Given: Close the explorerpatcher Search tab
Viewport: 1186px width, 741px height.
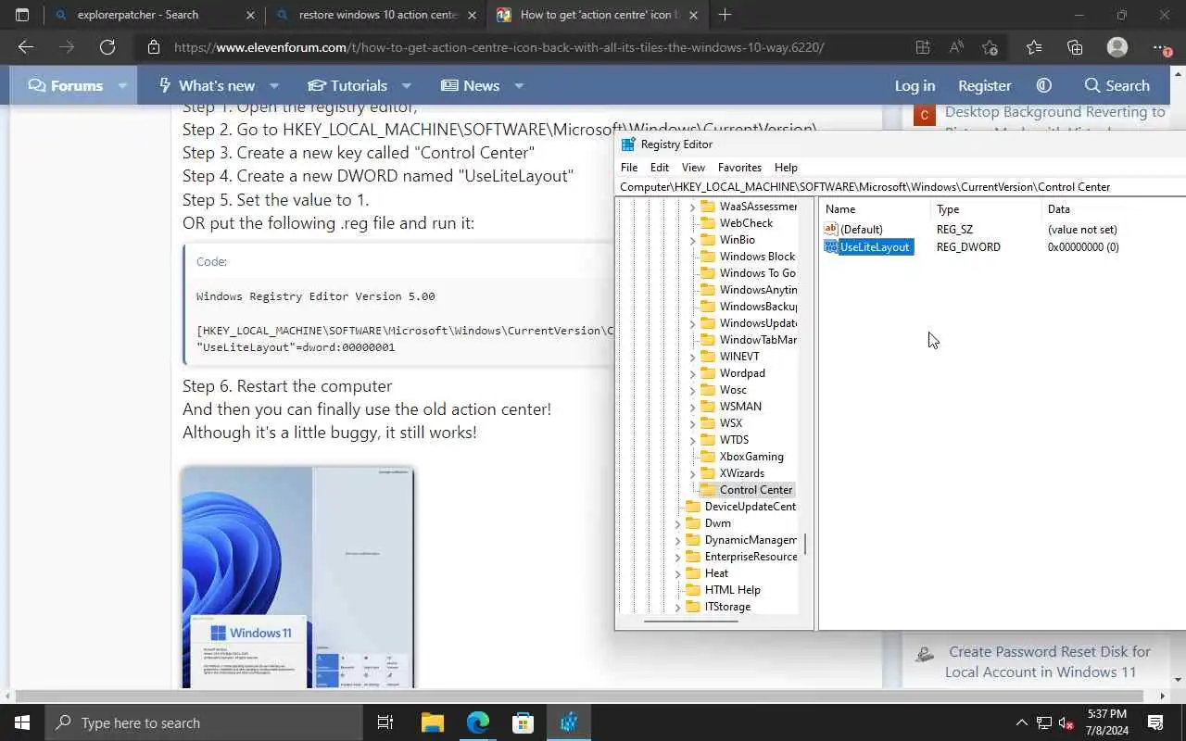Looking at the screenshot, I should (250, 15).
